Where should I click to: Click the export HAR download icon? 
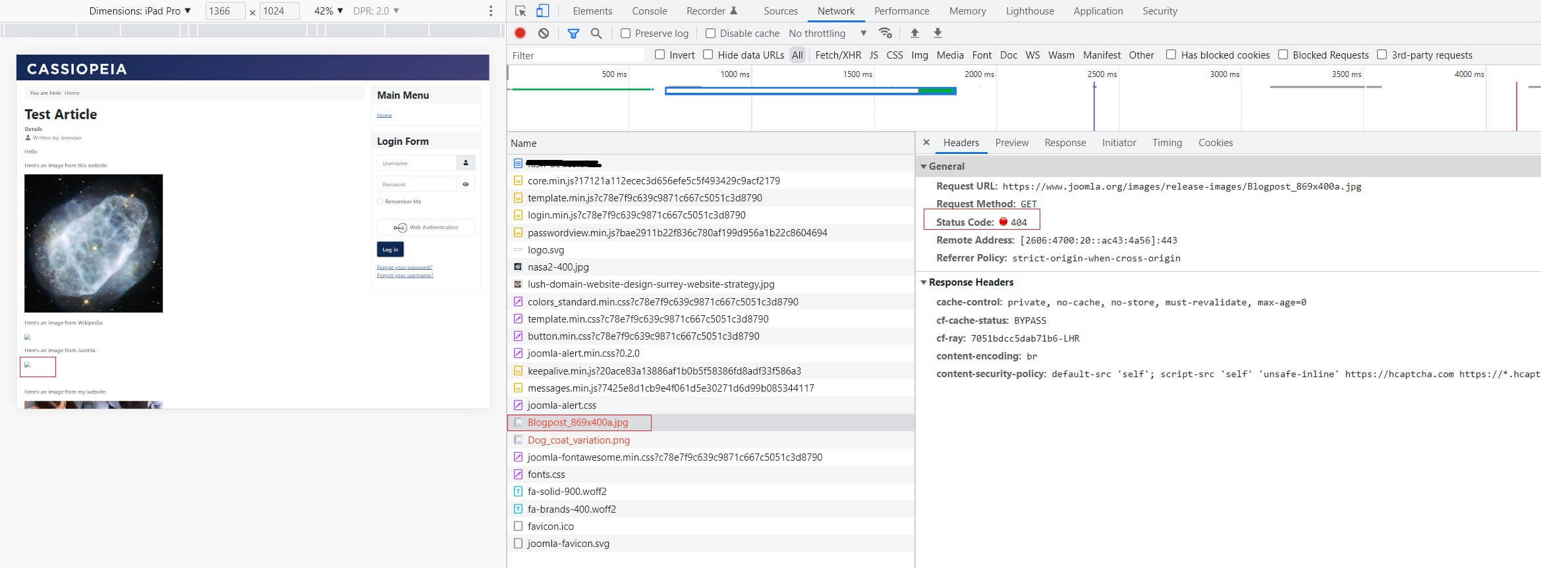(938, 33)
